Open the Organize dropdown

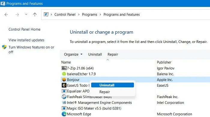point(73,54)
